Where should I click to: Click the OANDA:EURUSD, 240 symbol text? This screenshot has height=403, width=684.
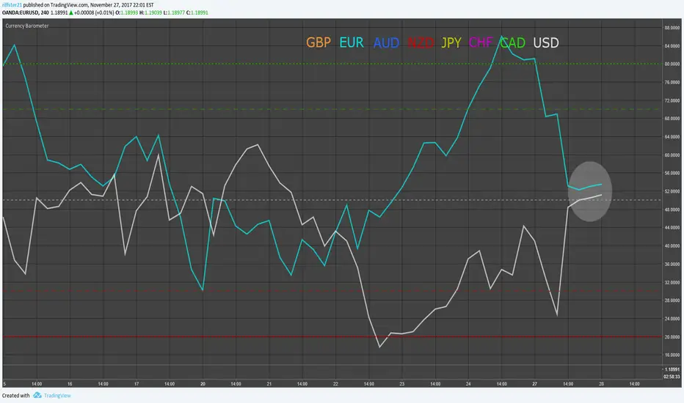25,12
